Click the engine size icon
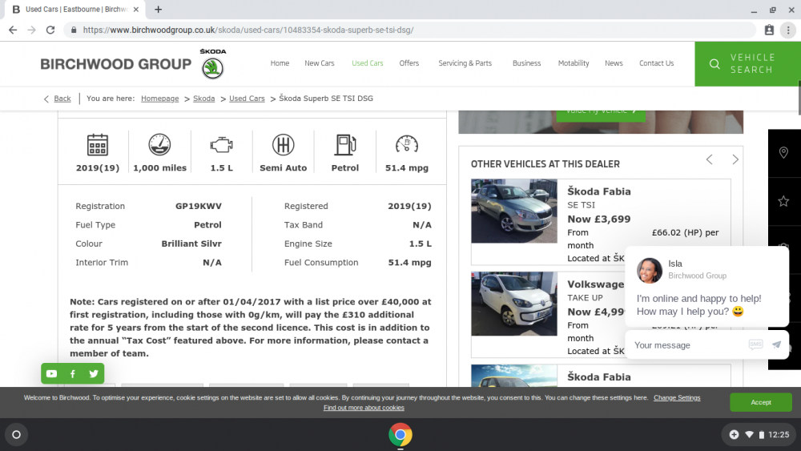The height and width of the screenshot is (451, 801). [x=221, y=145]
